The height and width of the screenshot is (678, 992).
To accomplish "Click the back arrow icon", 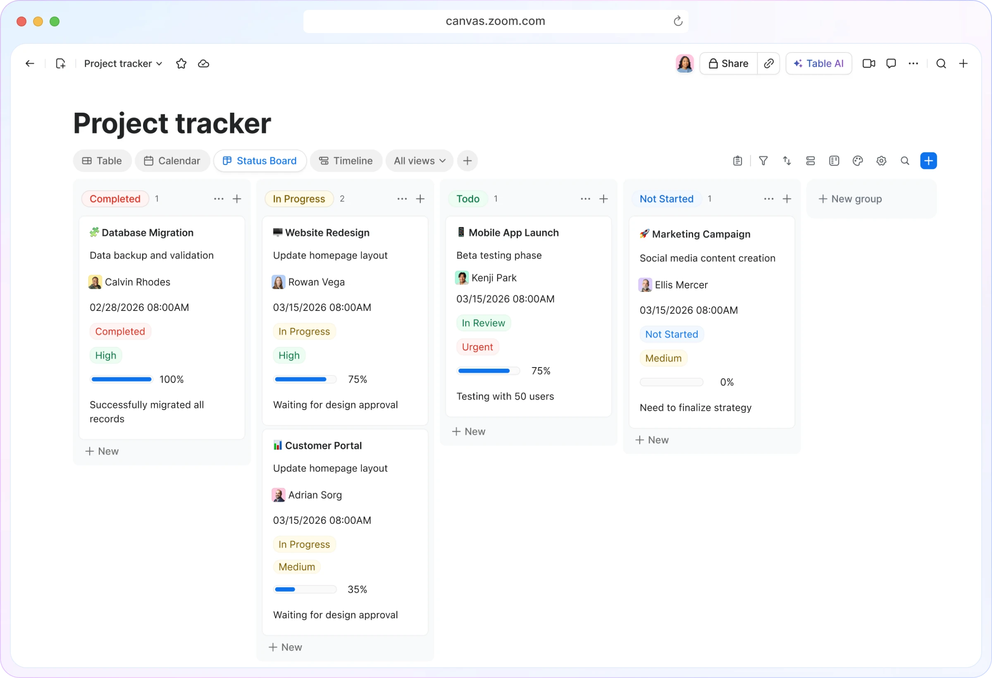I will click(x=29, y=64).
